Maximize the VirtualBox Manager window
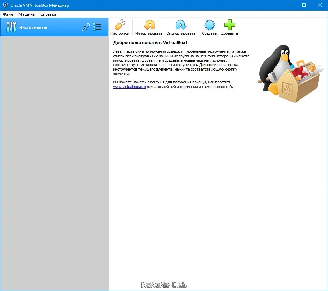The height and width of the screenshot is (291, 328). pyautogui.click(x=304, y=5)
